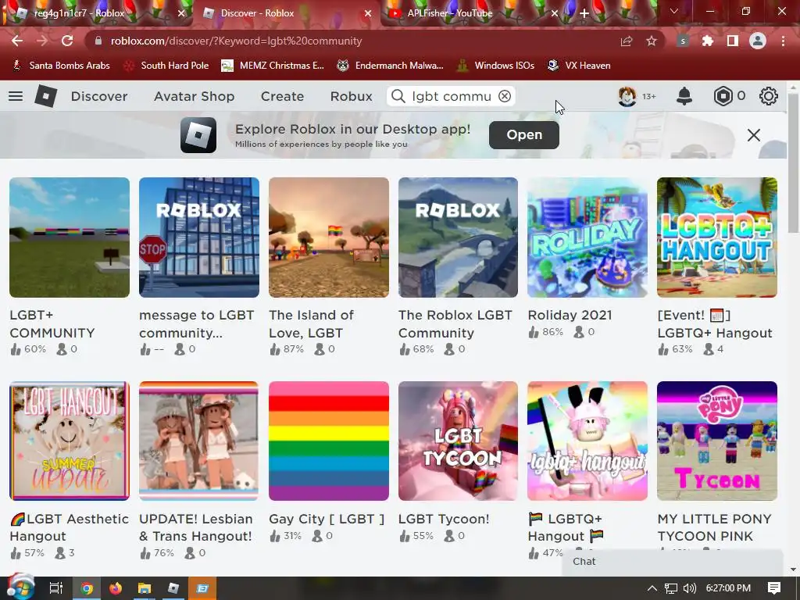Open the Discover menu item
The image size is (800, 600).
pyautogui.click(x=99, y=96)
